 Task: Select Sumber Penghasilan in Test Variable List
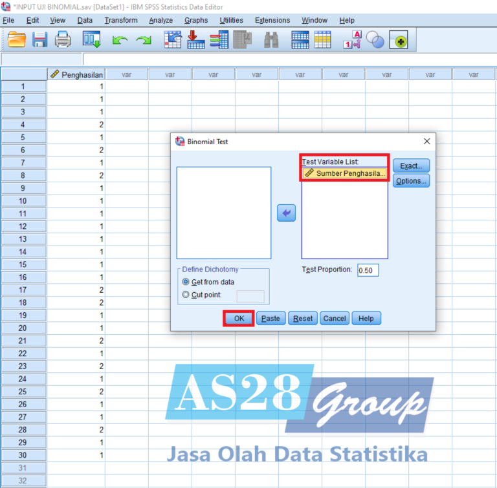click(x=344, y=173)
